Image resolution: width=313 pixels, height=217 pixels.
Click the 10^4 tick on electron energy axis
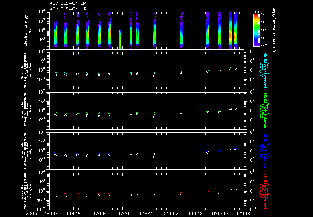[x=42, y=12]
